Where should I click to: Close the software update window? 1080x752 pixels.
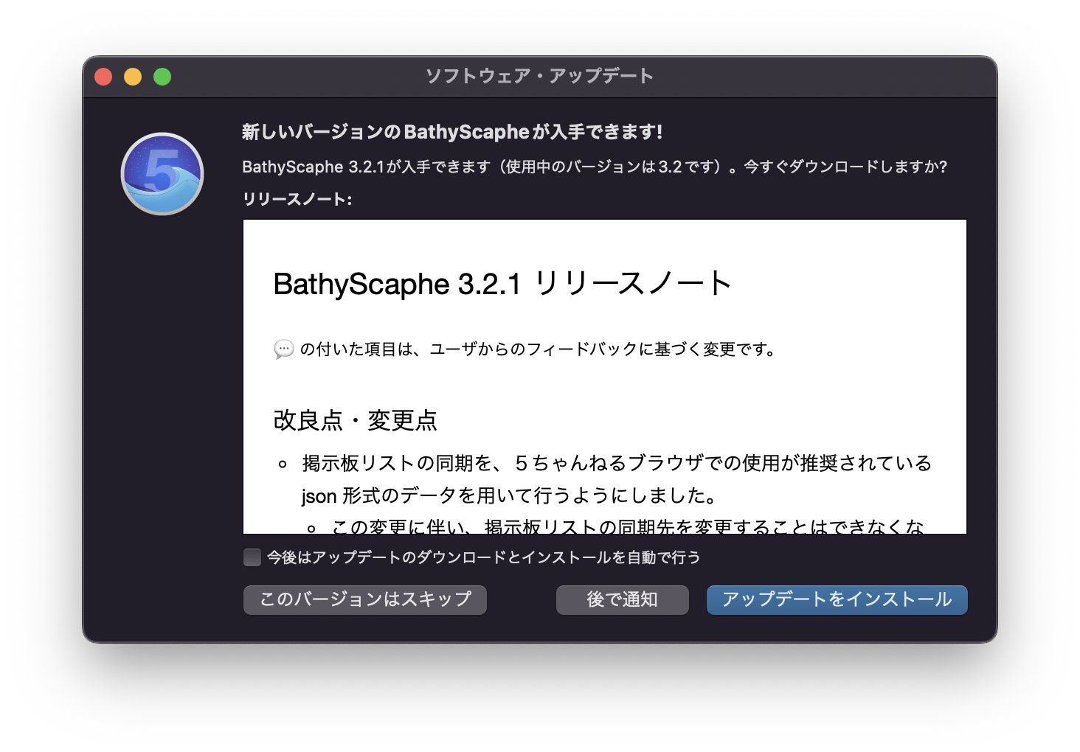click(103, 77)
